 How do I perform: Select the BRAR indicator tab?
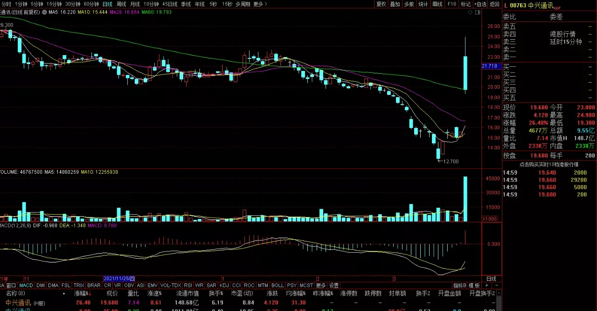(x=94, y=285)
